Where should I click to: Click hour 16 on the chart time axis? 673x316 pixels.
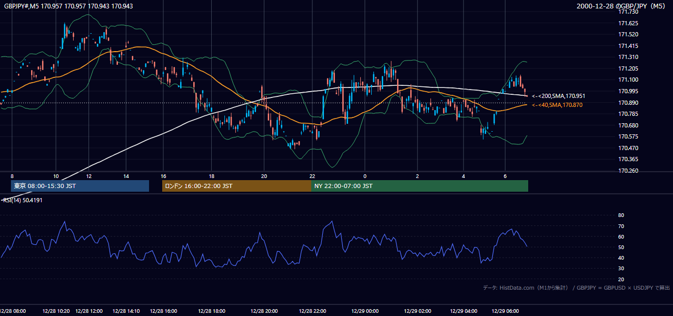coord(164,176)
